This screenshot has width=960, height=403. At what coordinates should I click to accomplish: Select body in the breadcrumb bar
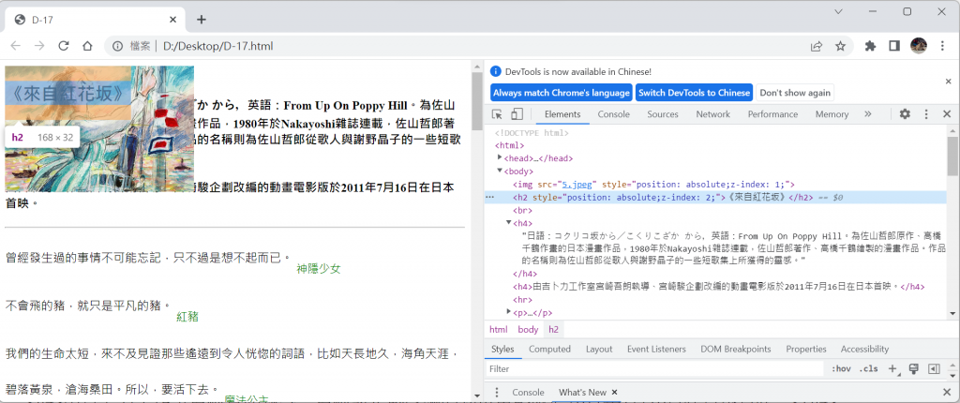528,330
